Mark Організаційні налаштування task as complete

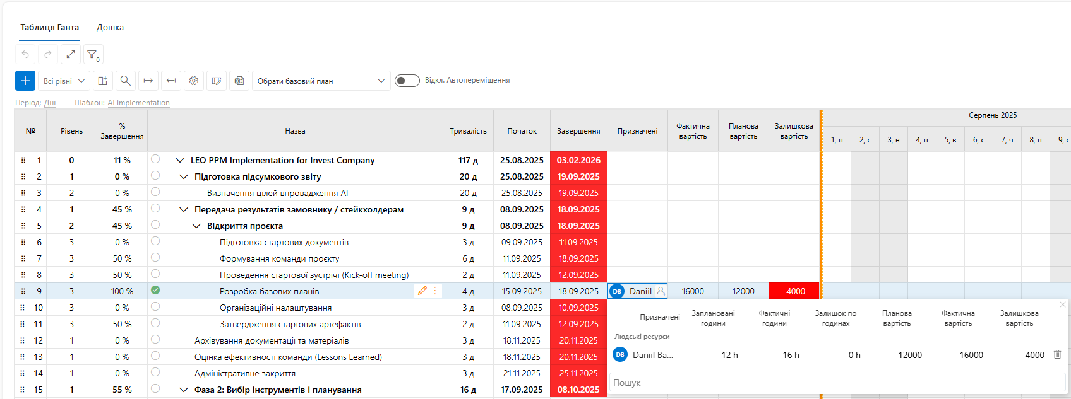(155, 306)
